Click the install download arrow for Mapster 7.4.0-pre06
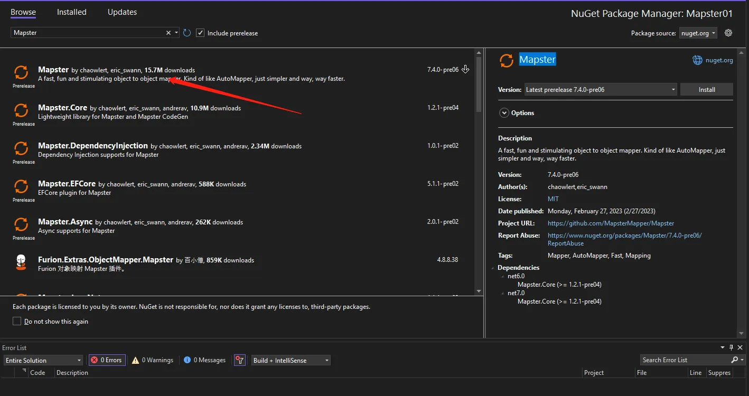The height and width of the screenshot is (396, 749). click(x=465, y=69)
